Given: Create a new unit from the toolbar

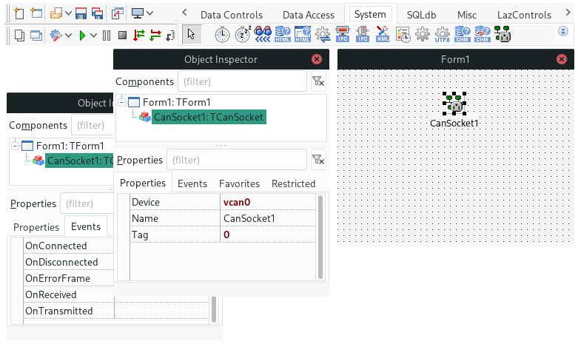Looking at the screenshot, I should pyautogui.click(x=19, y=13).
